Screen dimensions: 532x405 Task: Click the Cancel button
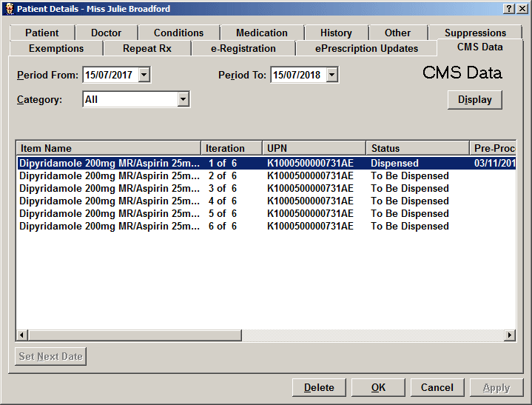437,387
